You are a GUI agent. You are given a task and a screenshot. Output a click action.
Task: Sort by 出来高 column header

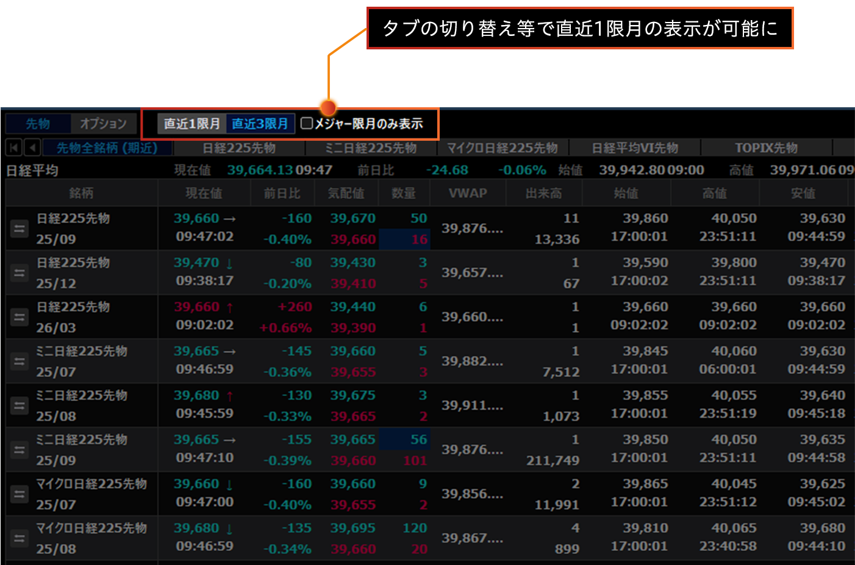click(x=544, y=193)
